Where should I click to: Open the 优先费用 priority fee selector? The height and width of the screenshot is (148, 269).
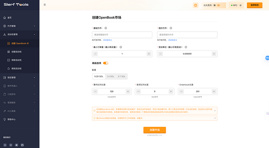click(x=214, y=5)
